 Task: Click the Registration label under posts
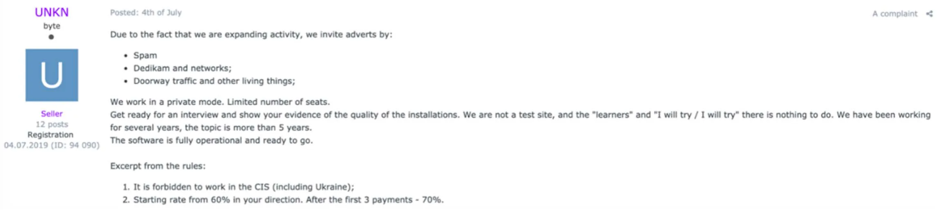click(x=51, y=135)
